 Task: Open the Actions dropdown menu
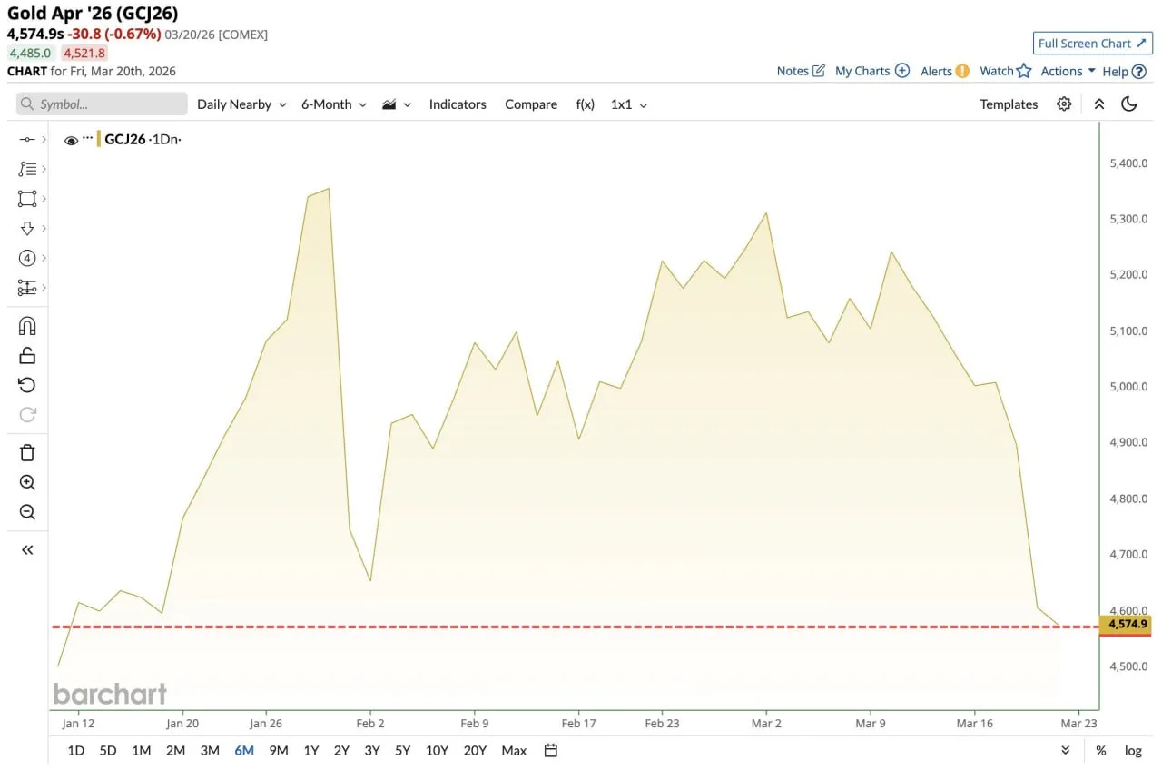click(x=1068, y=71)
